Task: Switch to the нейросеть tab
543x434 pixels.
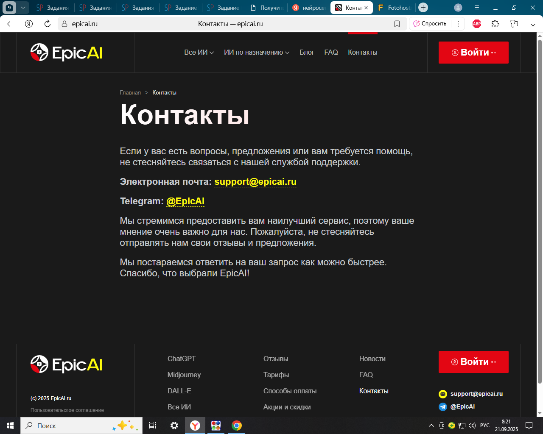Action: click(309, 8)
